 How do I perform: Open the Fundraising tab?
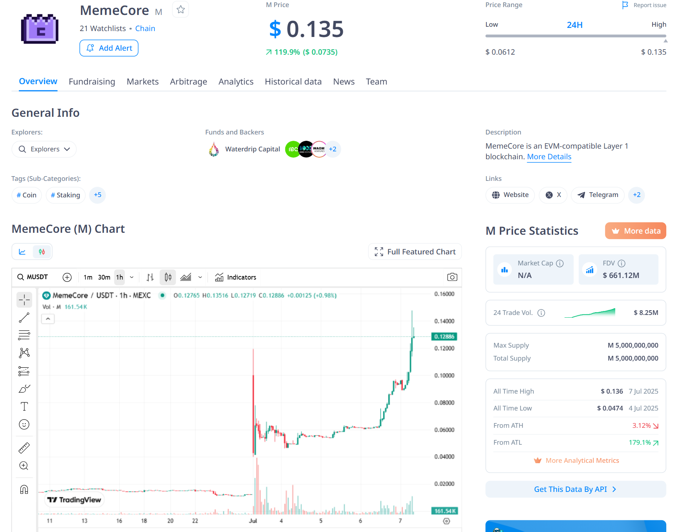tap(92, 82)
